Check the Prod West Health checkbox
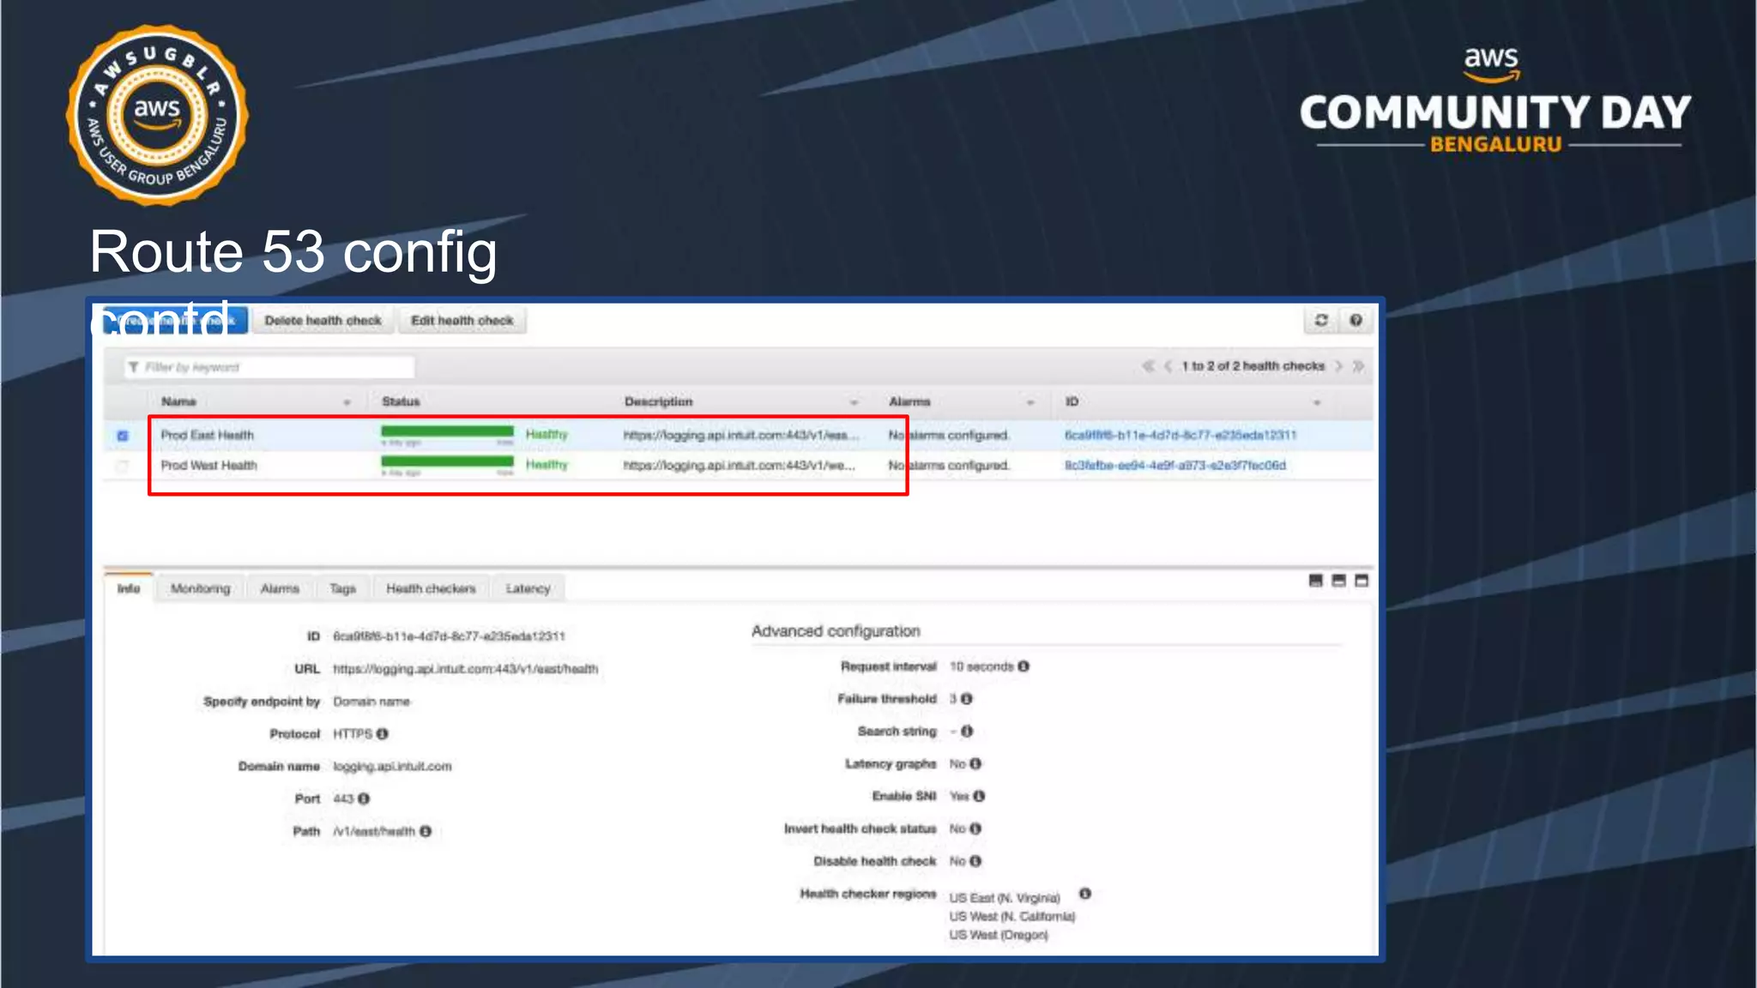Screen dimensions: 1757x988 click(x=123, y=466)
